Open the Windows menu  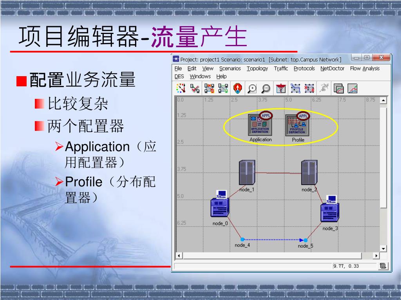click(x=200, y=76)
